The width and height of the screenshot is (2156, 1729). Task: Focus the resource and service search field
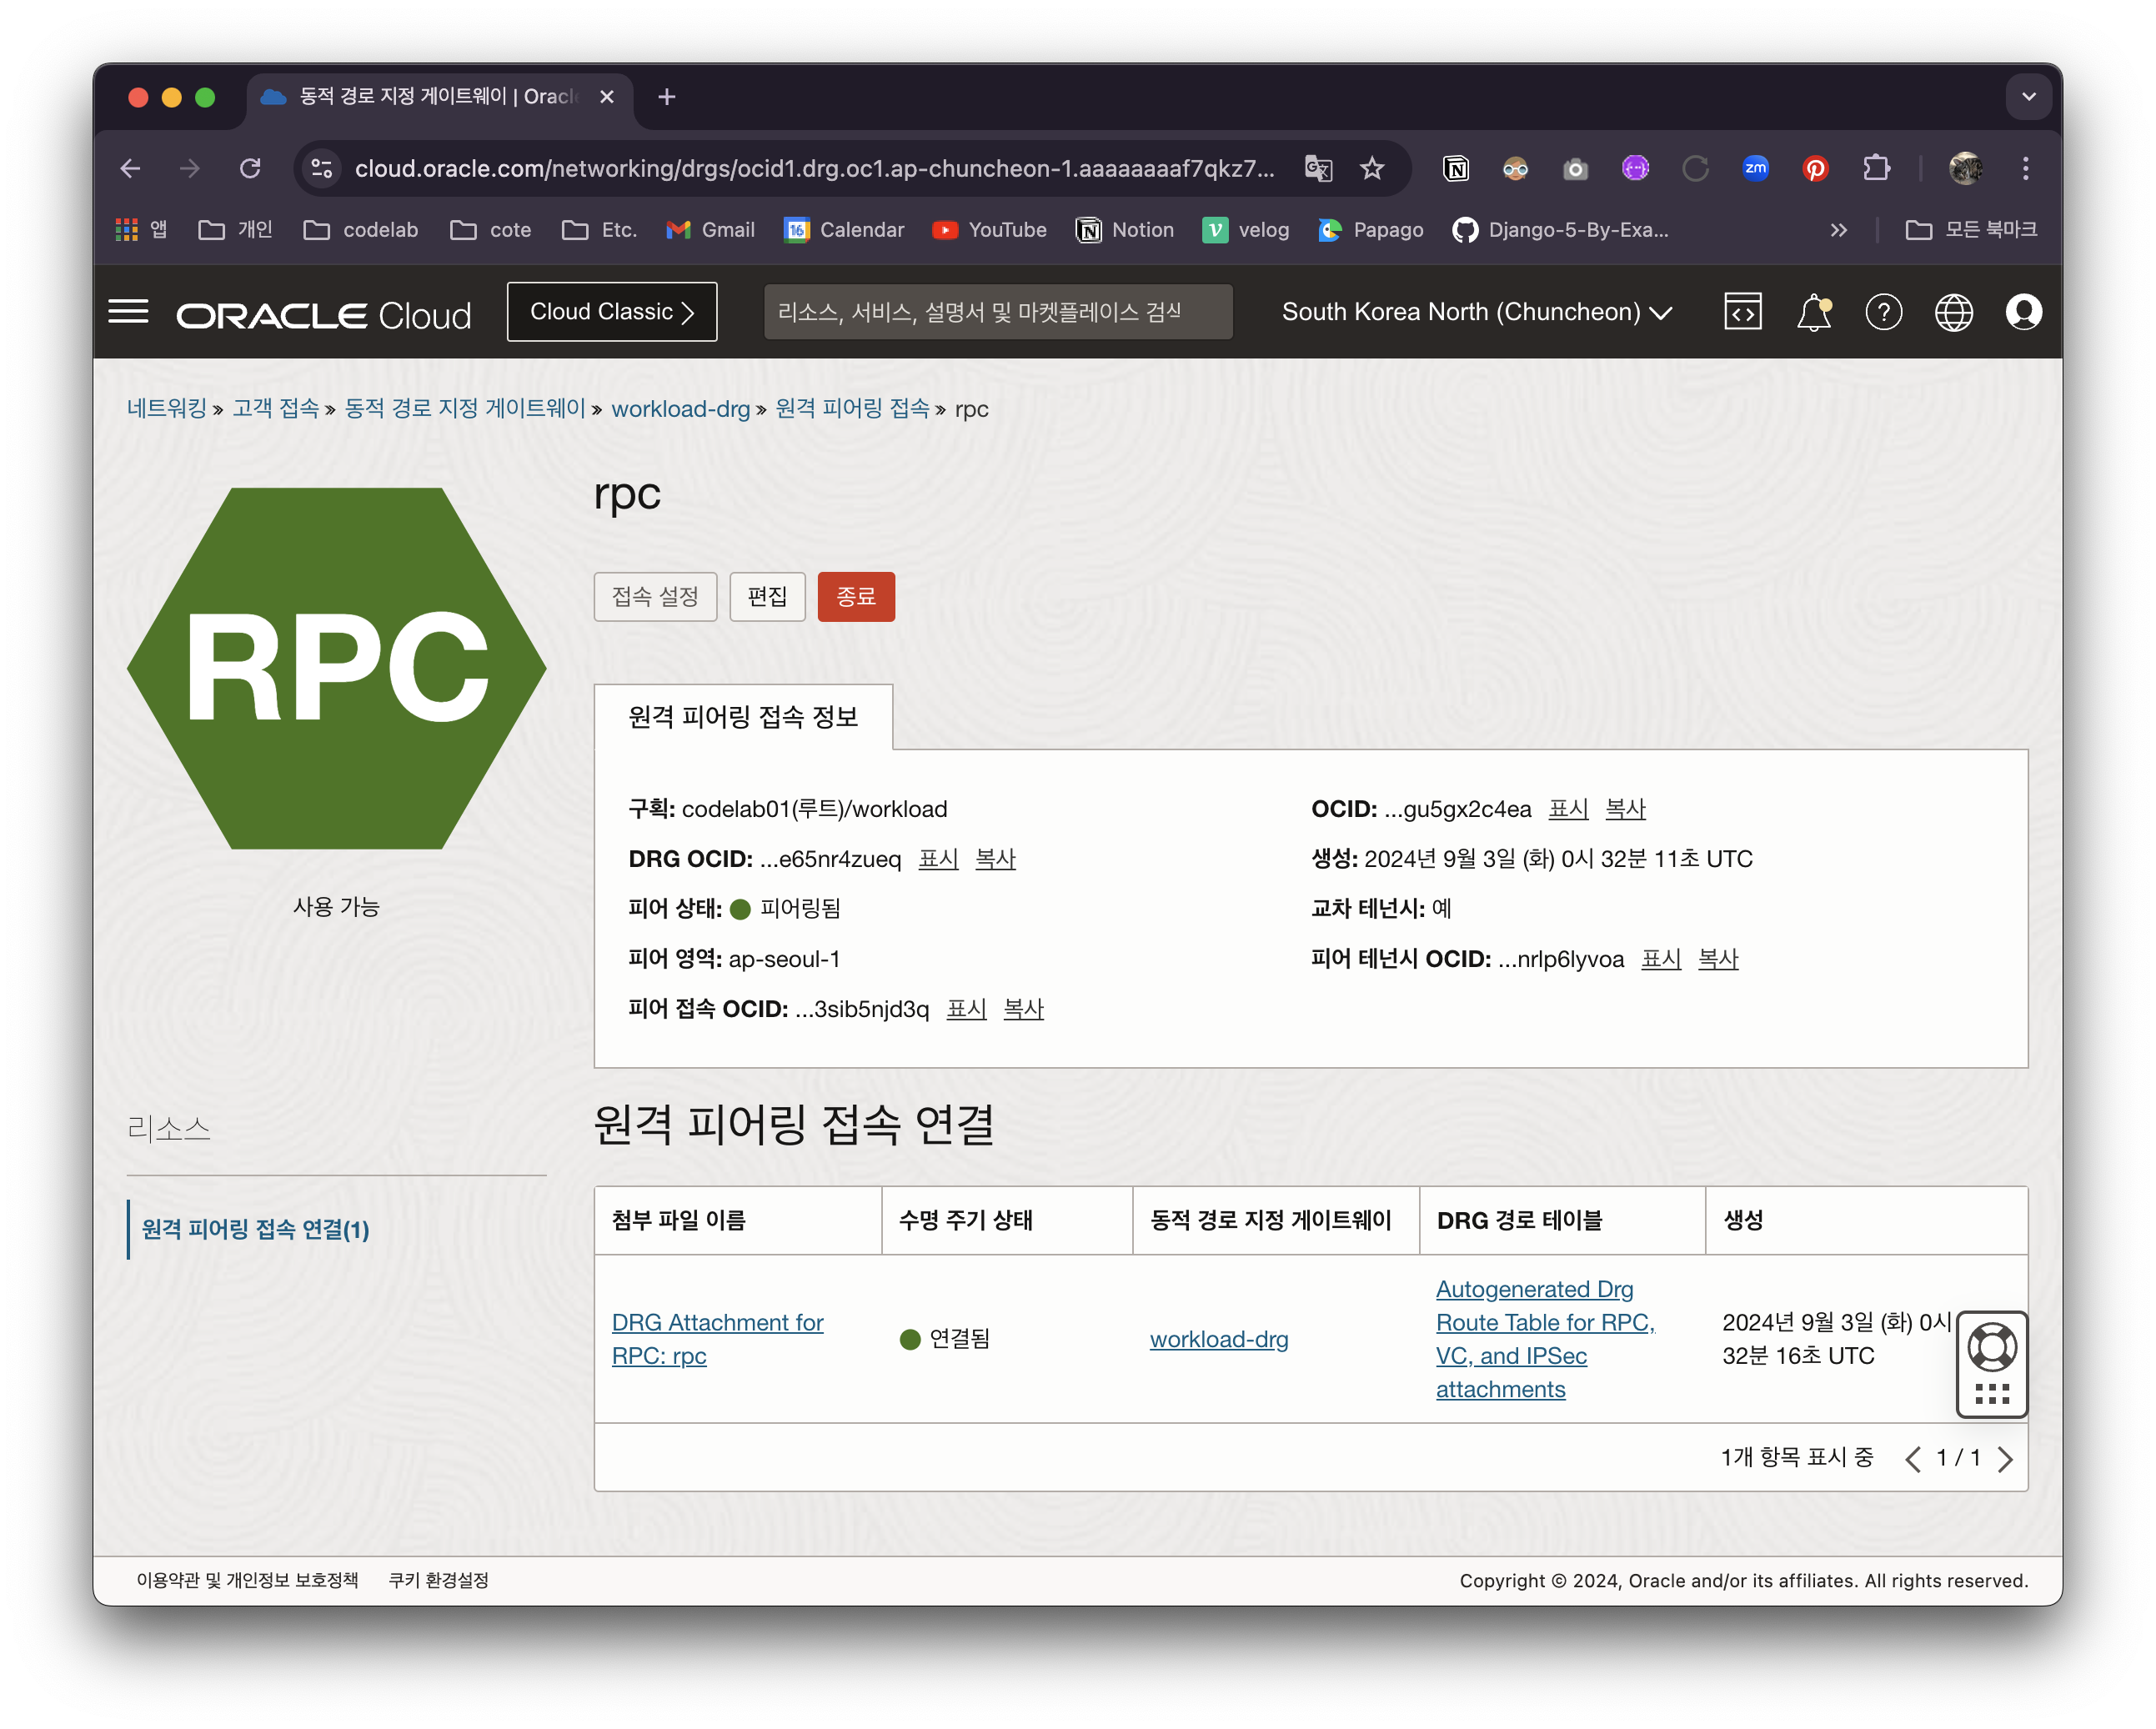997,312
